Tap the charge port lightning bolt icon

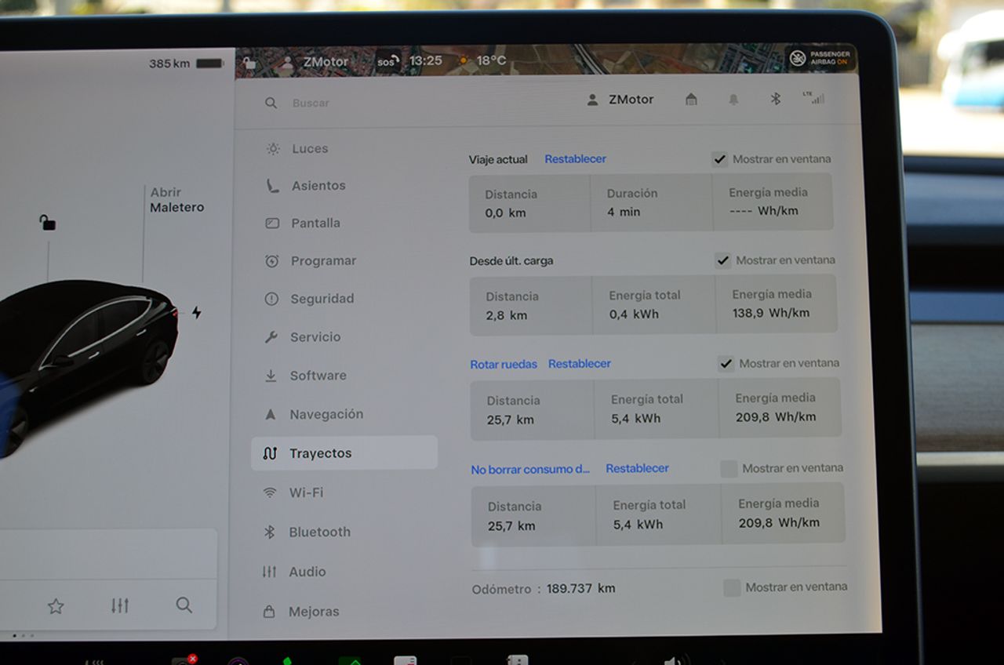pyautogui.click(x=196, y=313)
